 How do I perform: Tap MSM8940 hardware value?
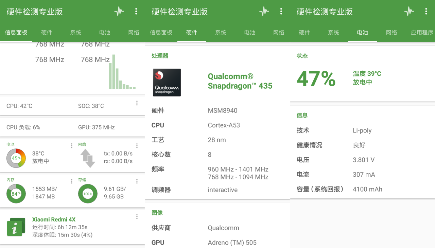tap(223, 110)
